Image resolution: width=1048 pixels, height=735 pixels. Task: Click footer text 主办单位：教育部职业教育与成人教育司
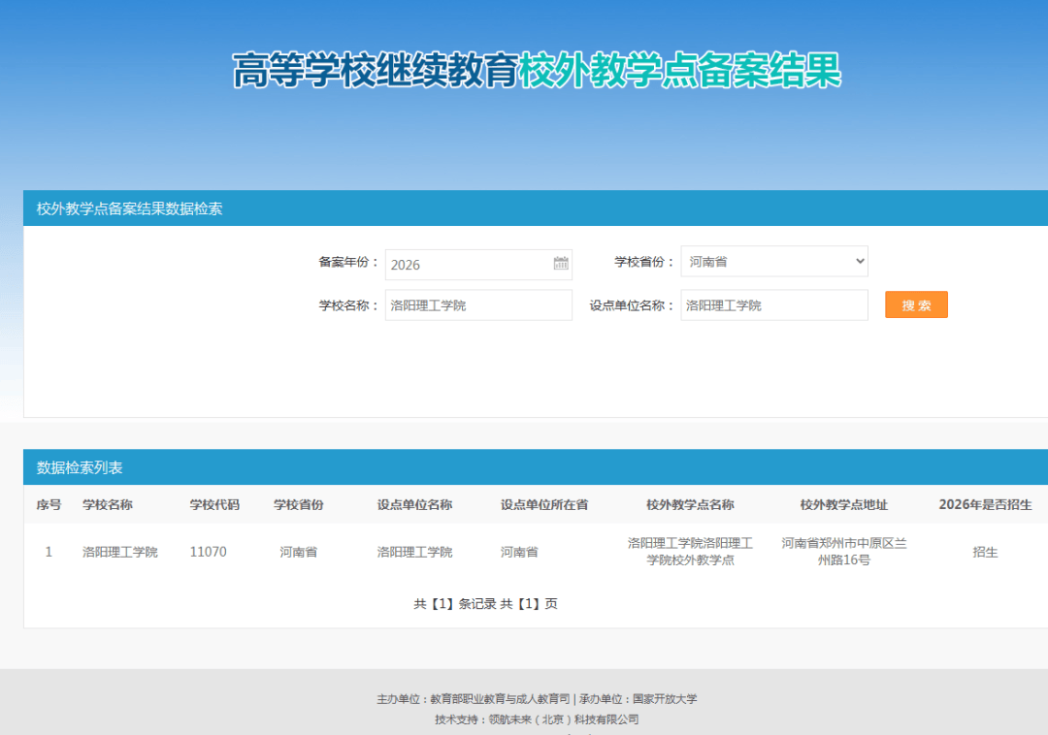[474, 699]
